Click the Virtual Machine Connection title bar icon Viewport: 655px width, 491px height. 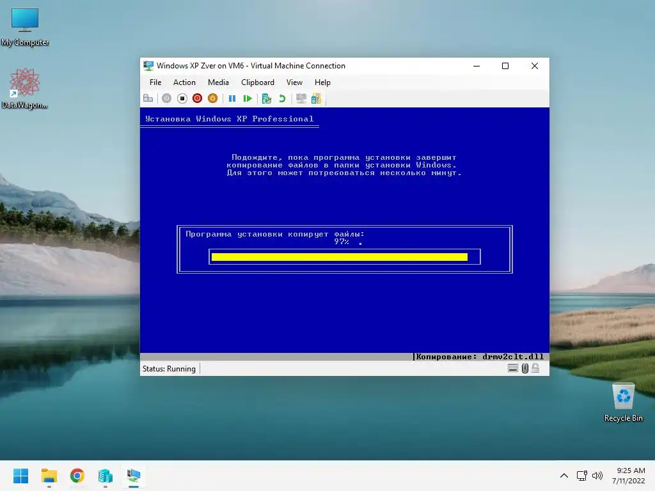148,66
